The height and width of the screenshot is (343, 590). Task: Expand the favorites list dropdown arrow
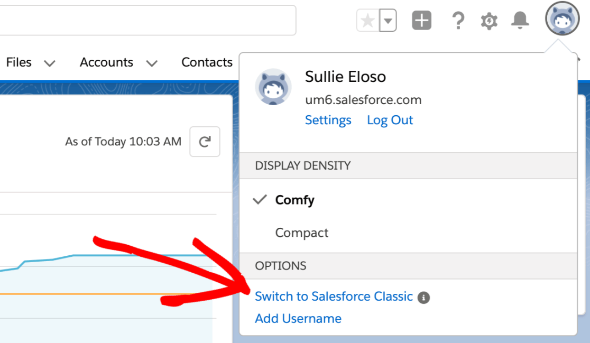(389, 21)
